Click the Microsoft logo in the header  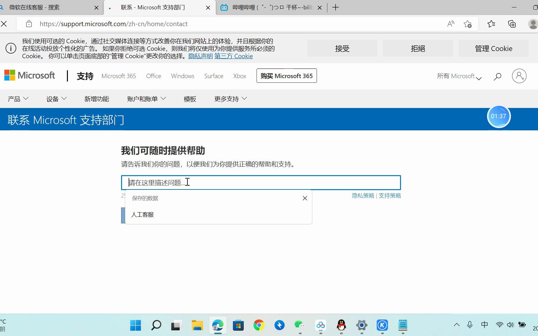pos(30,75)
